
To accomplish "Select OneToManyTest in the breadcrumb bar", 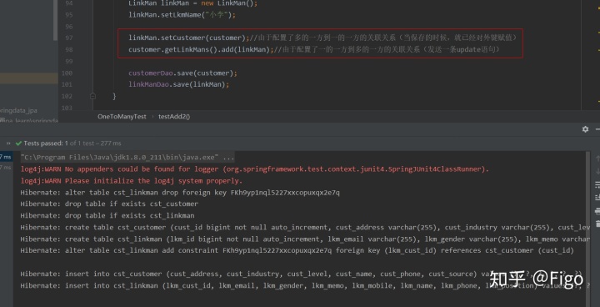I will (x=122, y=117).
